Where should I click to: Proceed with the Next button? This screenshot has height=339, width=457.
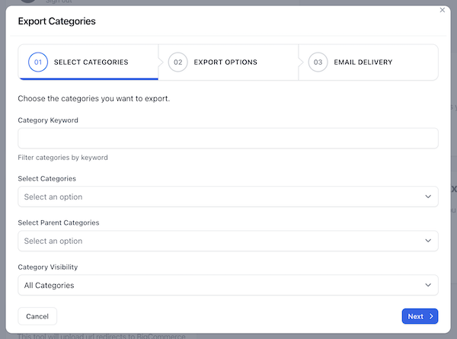[420, 316]
